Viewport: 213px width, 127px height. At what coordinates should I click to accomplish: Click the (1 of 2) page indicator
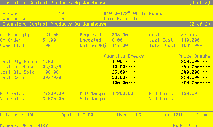click(x=200, y=3)
